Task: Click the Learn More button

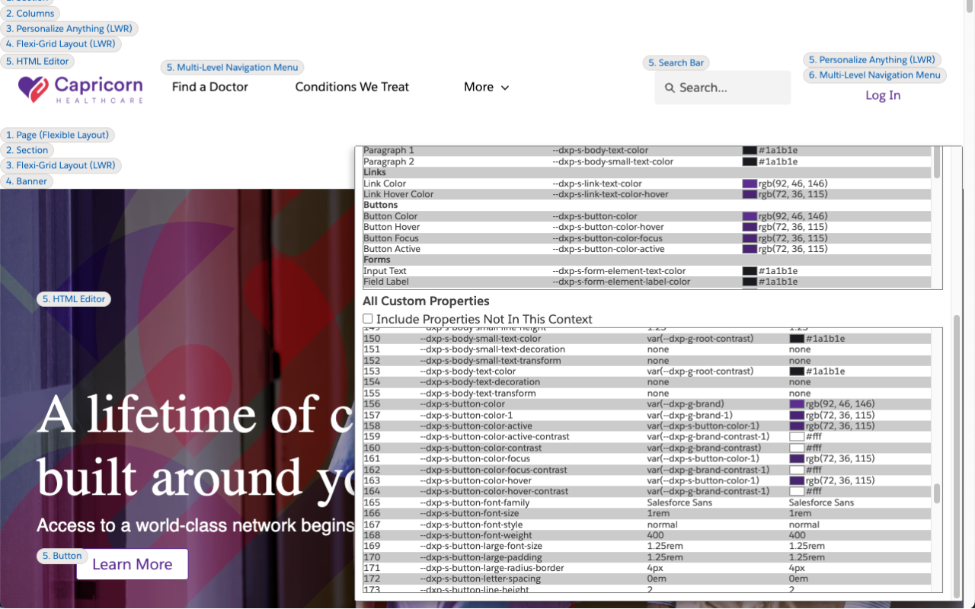Action: [132, 564]
